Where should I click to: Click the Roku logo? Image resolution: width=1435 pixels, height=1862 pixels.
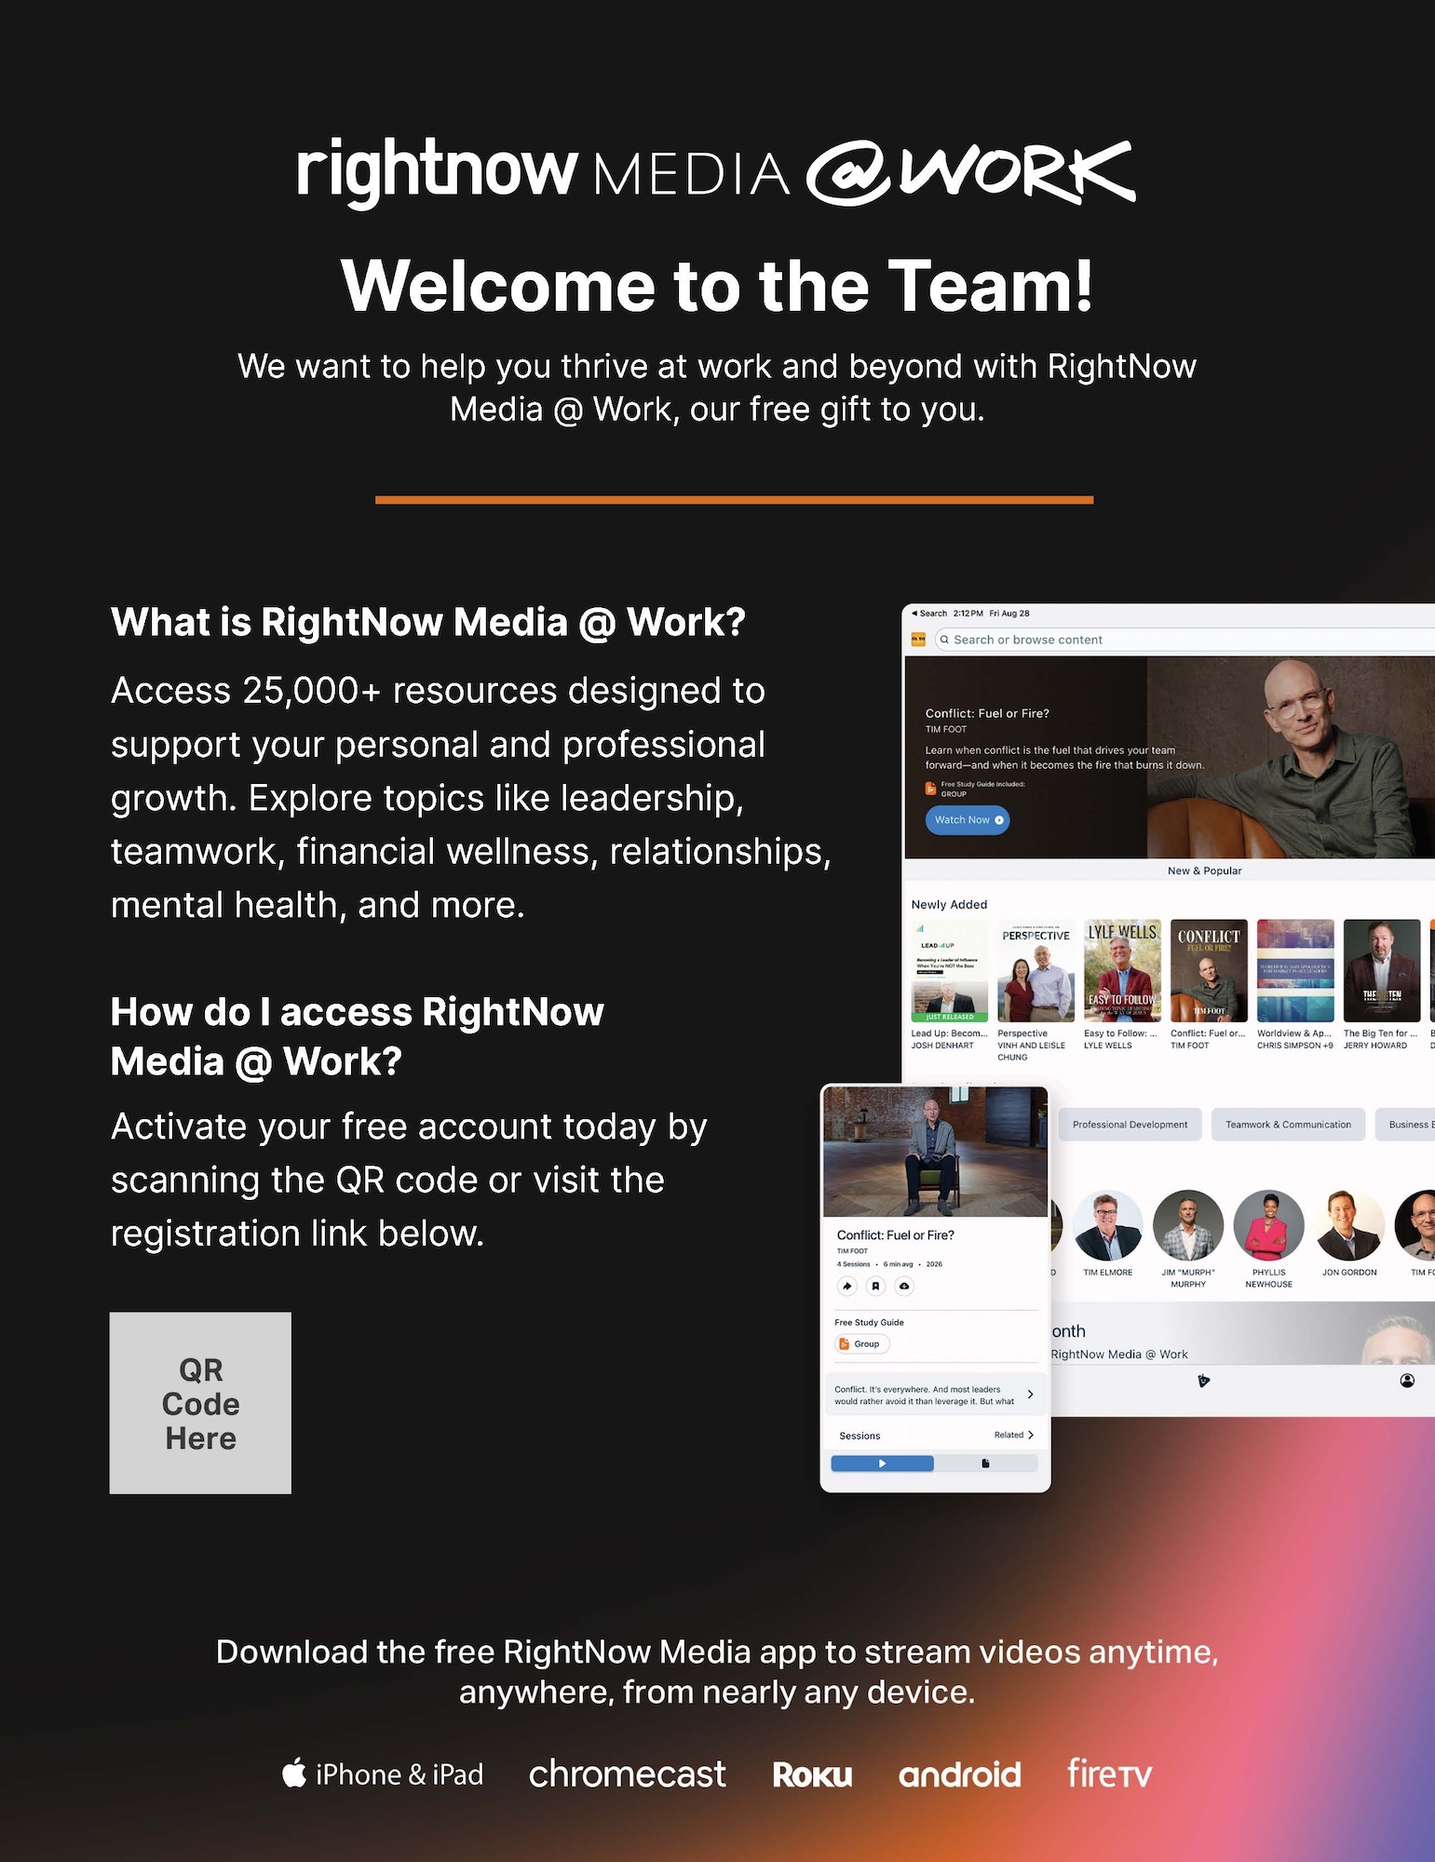pos(812,1775)
